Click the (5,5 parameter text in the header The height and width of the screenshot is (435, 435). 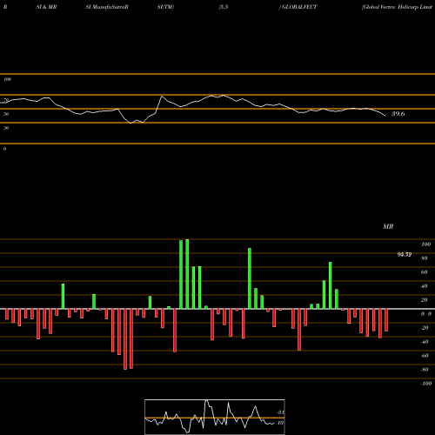224,7
